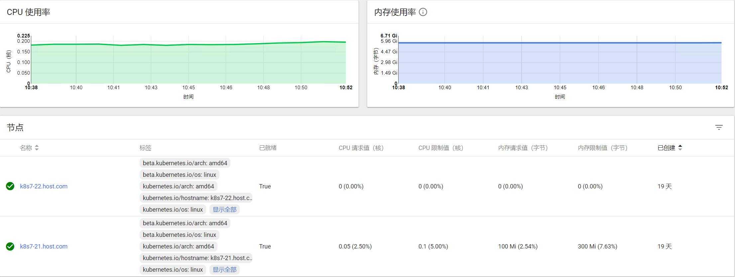Click the CPU 限制值 (核) column header
Viewport: 735px width, 277px height.
(440, 148)
